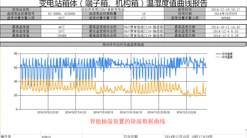Click the x-axis label 2014/12/3 2:23:26
This screenshot has height=138, width=247.
point(186,112)
